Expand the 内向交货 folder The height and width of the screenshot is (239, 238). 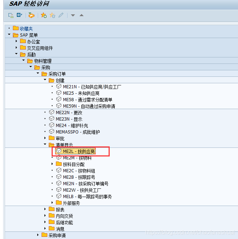coord(45,216)
